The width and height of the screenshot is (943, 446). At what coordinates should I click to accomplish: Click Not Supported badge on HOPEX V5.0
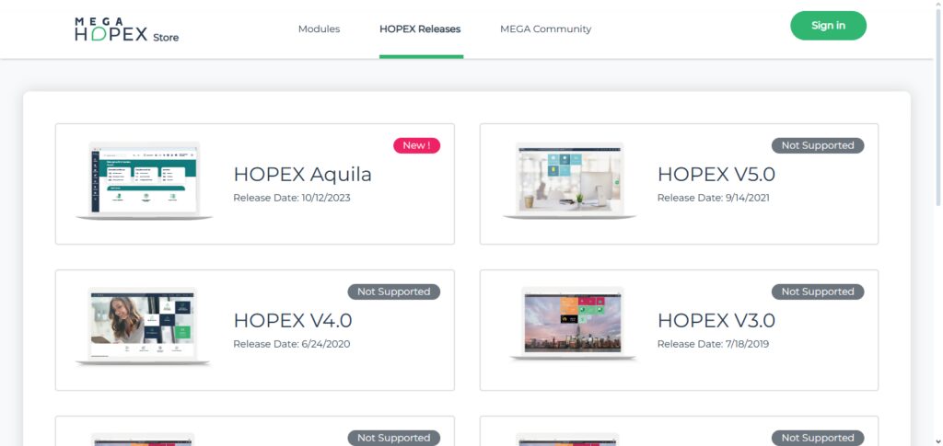tap(818, 145)
